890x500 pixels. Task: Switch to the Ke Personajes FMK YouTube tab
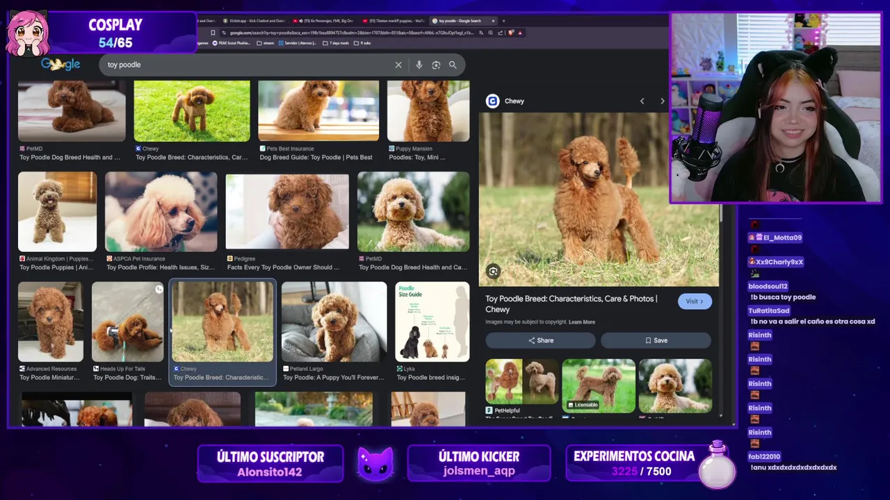pyautogui.click(x=324, y=21)
